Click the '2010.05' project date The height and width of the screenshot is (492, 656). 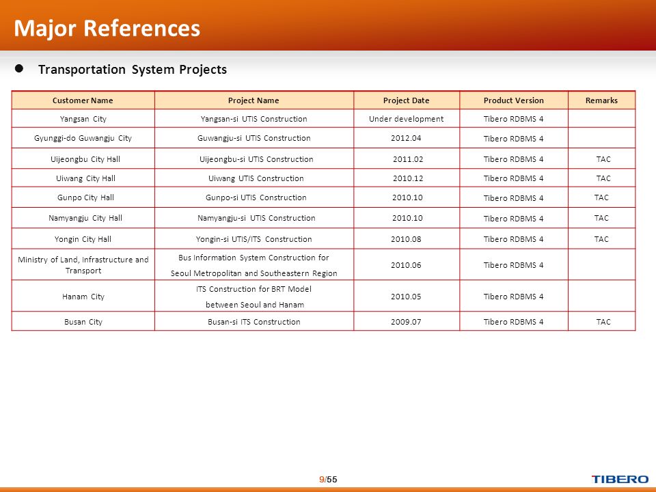tap(406, 296)
